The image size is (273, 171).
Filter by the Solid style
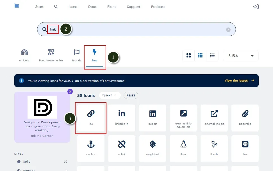coord(27,162)
